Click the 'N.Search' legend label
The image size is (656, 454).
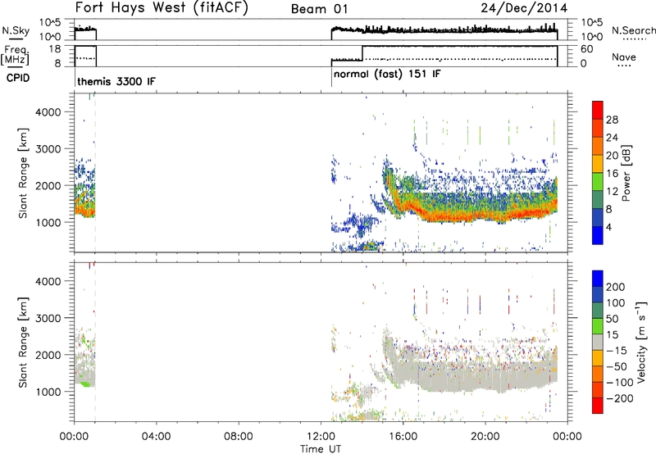coord(633,30)
